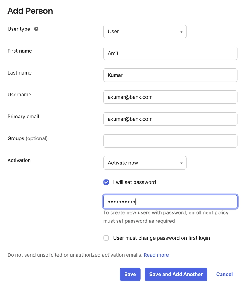The width and height of the screenshot is (243, 287).
Task: Click the Save button
Action: coord(130,274)
